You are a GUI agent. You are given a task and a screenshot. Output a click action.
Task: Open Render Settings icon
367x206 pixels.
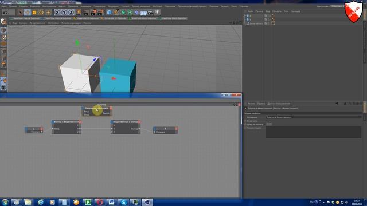click(x=101, y=13)
